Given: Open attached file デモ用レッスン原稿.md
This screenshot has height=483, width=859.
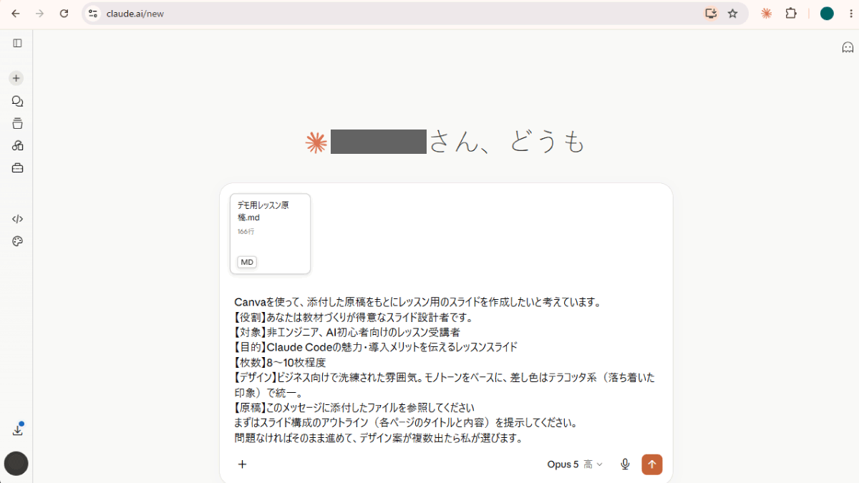Looking at the screenshot, I should click(x=270, y=233).
